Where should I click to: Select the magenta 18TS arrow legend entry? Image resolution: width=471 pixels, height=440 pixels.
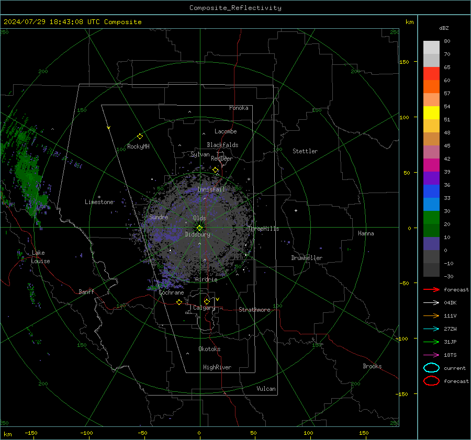[x=431, y=355]
